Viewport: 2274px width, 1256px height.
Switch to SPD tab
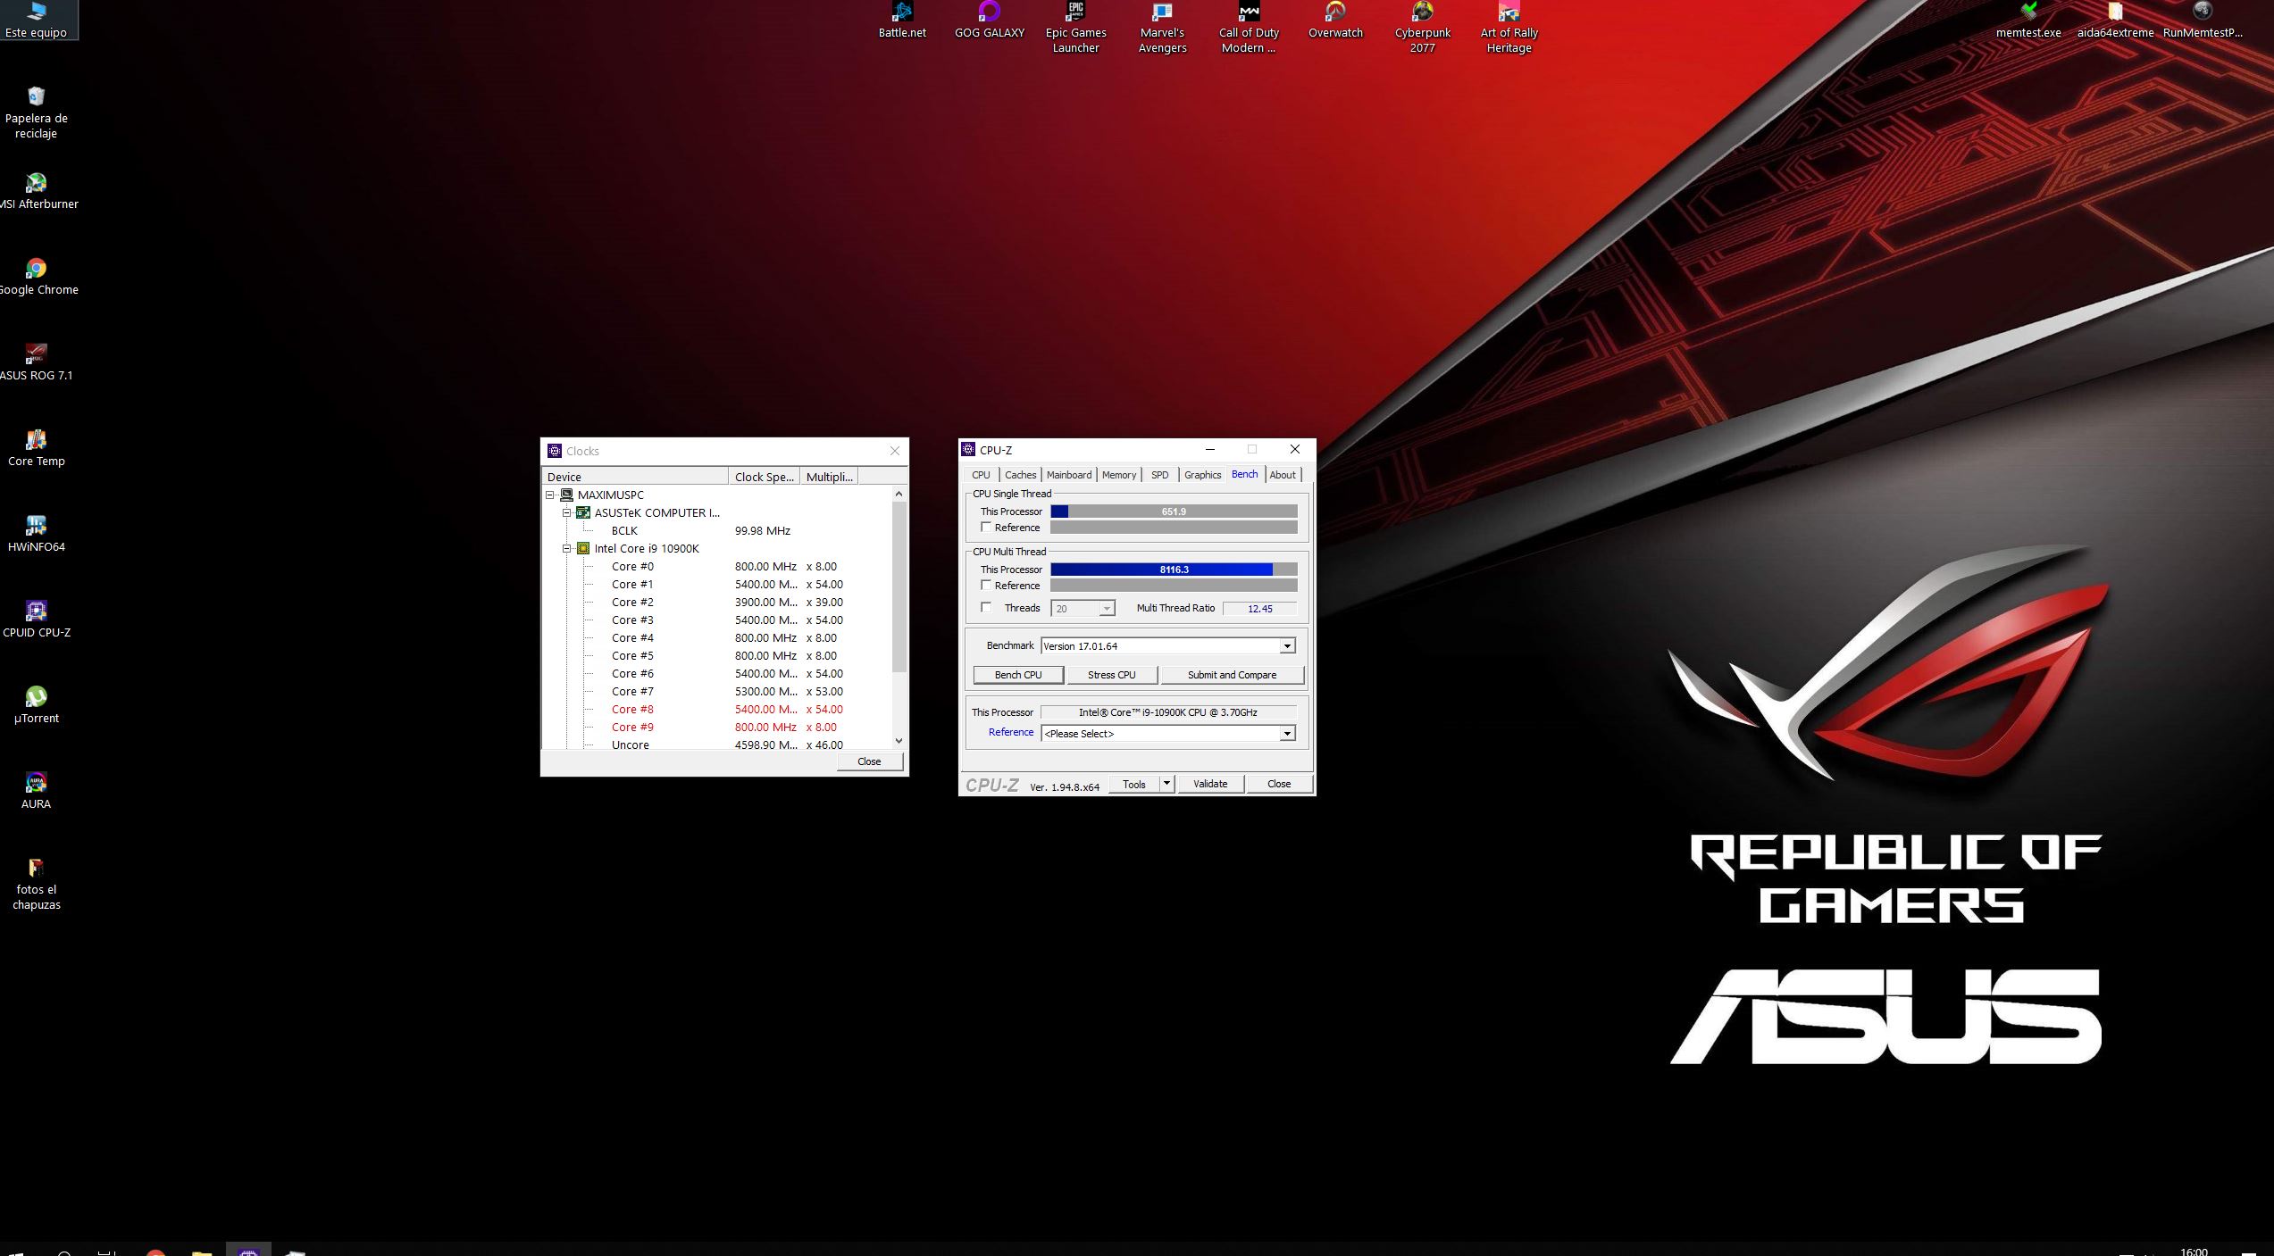point(1159,475)
